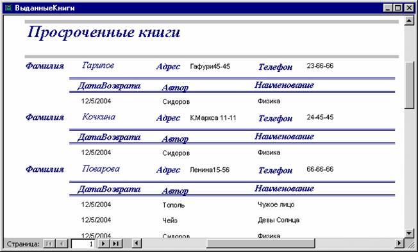Click the report window icon in title bar
The height and width of the screenshot is (252, 418).
8,8
